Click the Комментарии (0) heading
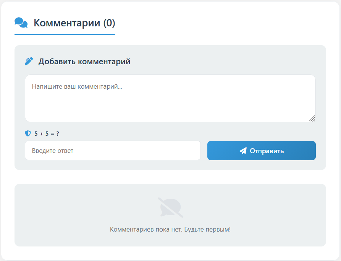Screen dimensions: 341x261 [x=74, y=23]
